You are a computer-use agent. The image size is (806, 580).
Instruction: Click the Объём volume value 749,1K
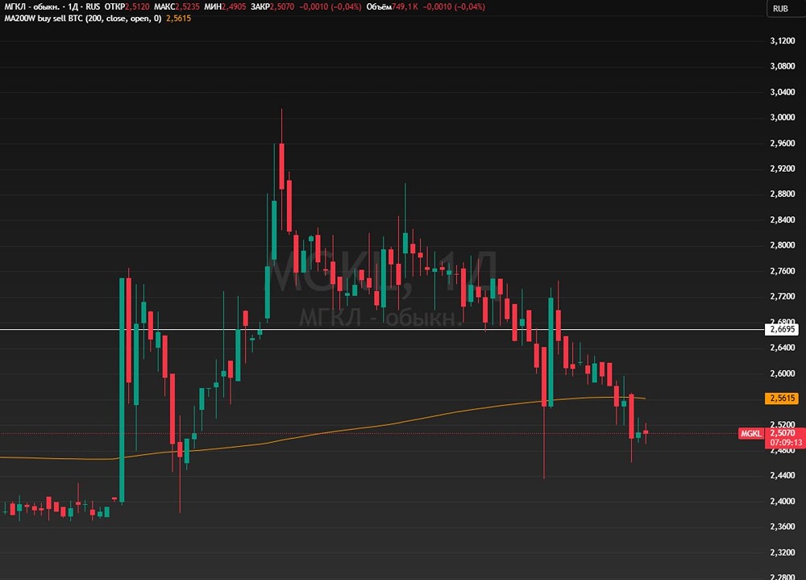click(405, 6)
